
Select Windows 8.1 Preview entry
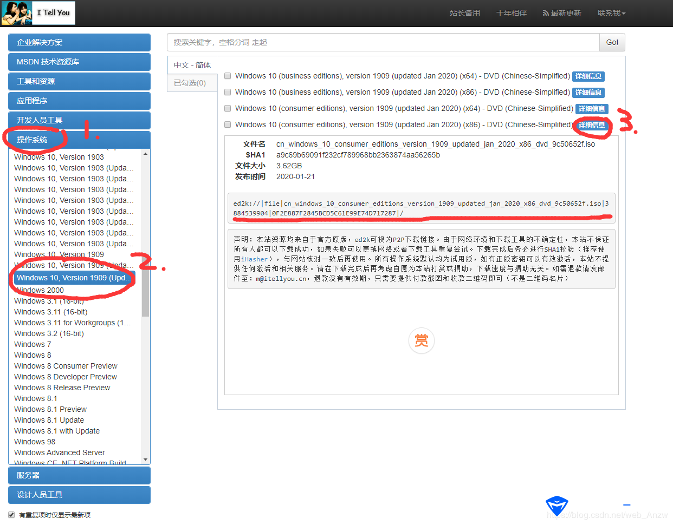coord(50,409)
